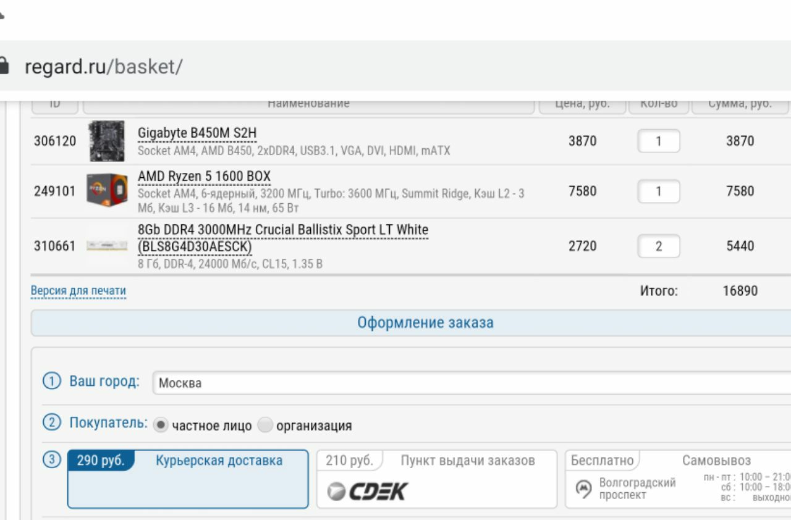Open 8Gb DDR4 3000MHz Crucial Ballistix link
Viewport: 791px width, 520px height.
coord(283,238)
